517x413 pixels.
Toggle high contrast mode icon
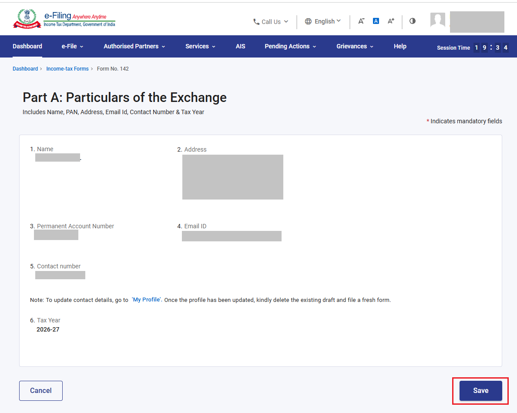coord(413,21)
